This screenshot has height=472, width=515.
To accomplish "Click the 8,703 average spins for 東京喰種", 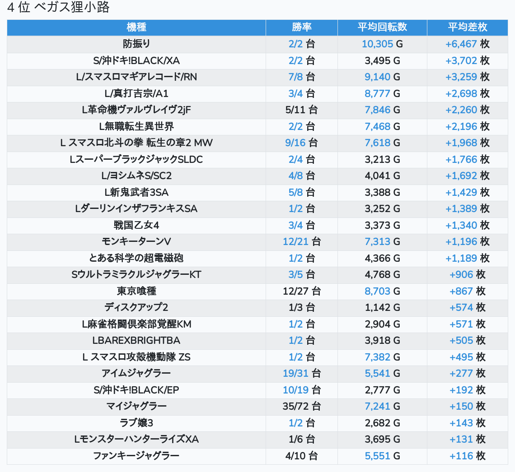I will 377,291.
